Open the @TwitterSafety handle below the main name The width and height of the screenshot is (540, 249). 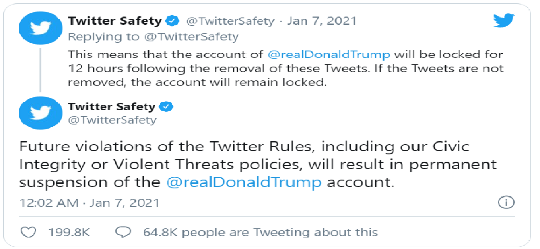pyautogui.click(x=112, y=120)
